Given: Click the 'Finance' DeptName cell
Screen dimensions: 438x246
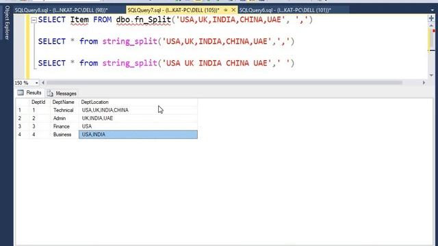Looking at the screenshot, I should click(x=64, y=126).
